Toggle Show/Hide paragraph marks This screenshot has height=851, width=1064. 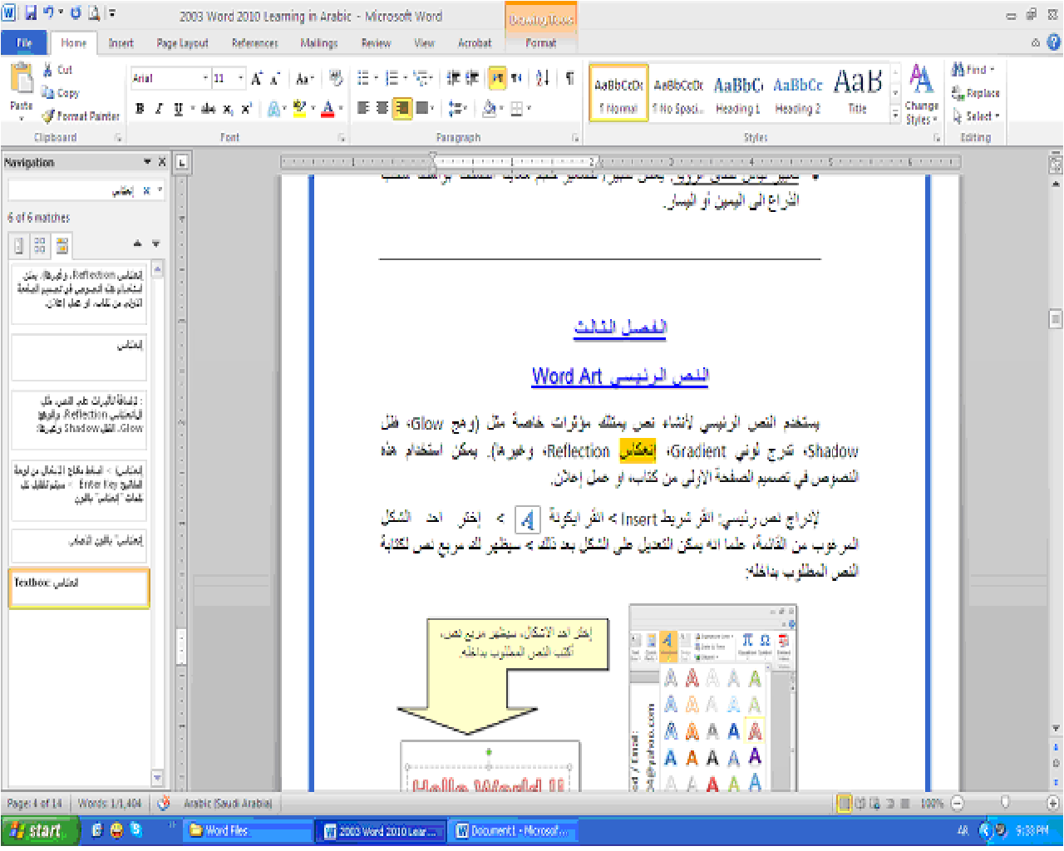tap(570, 78)
